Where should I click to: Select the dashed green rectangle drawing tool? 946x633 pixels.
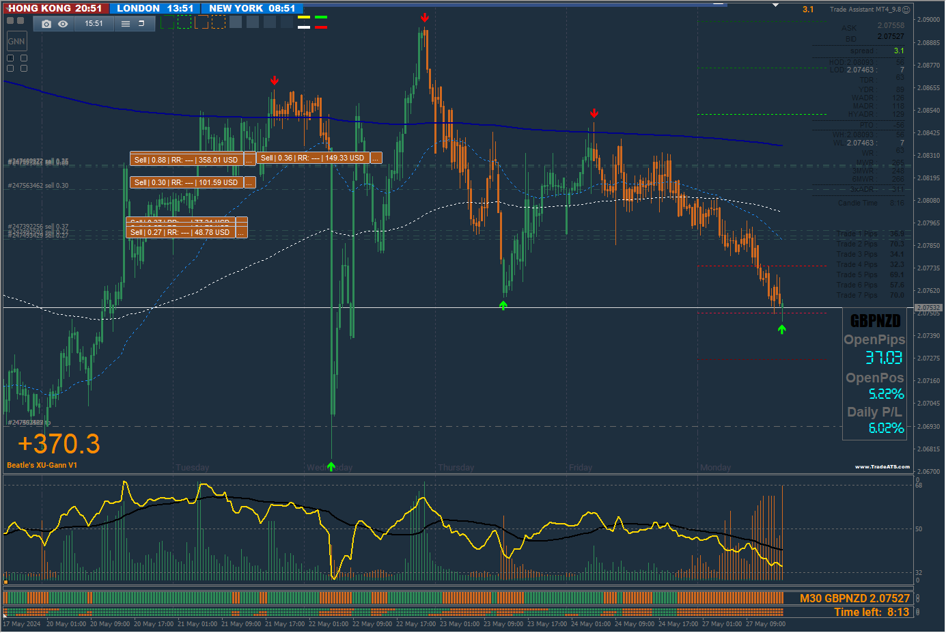184,22
